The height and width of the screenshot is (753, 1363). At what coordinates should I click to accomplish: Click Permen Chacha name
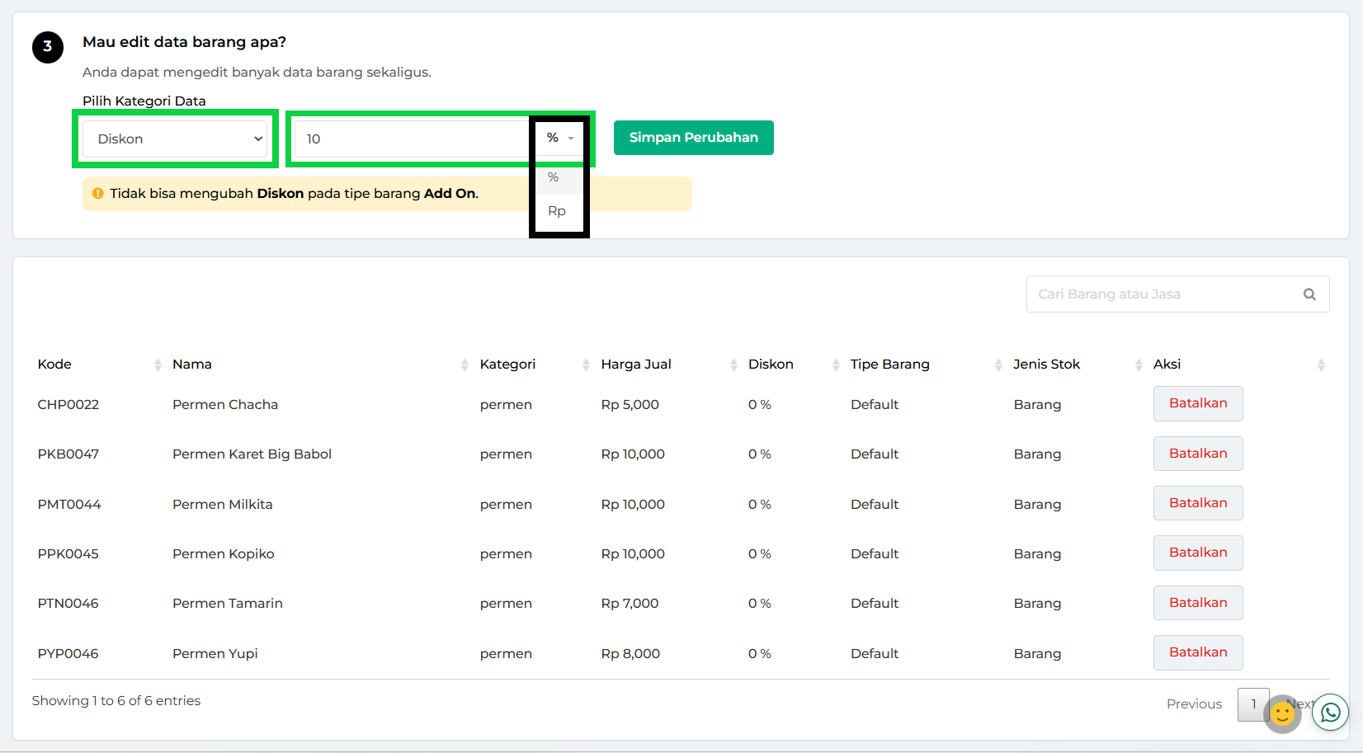[x=225, y=405]
